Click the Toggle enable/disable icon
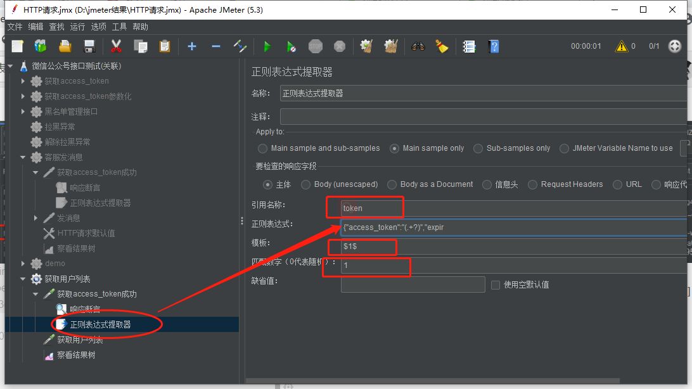692x389 pixels. 240,46
